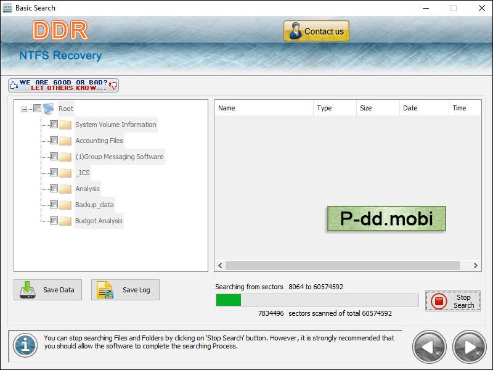
Task: Toggle the System Volume Information checkbox
Action: click(x=54, y=125)
